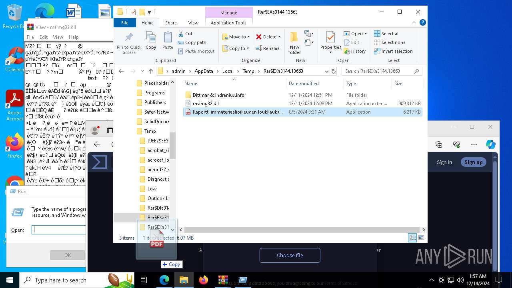
Task: Click Sign in link
Action: click(x=444, y=162)
